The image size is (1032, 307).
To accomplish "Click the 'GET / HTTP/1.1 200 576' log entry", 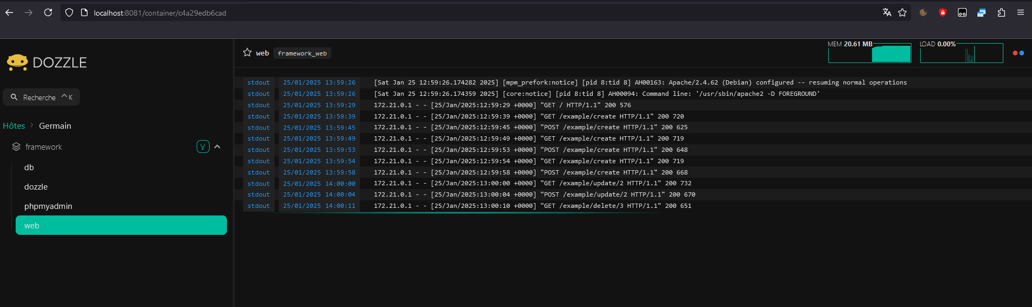I will (502, 105).
